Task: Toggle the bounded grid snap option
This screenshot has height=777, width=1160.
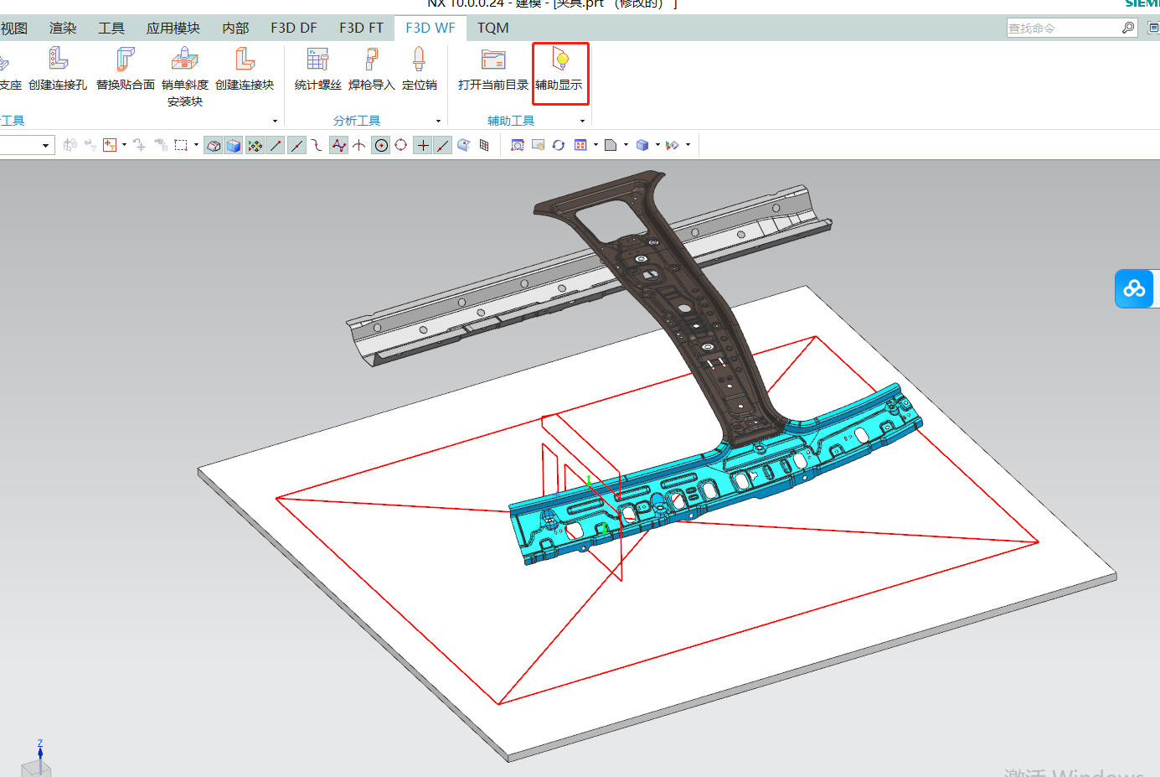Action: (x=484, y=145)
